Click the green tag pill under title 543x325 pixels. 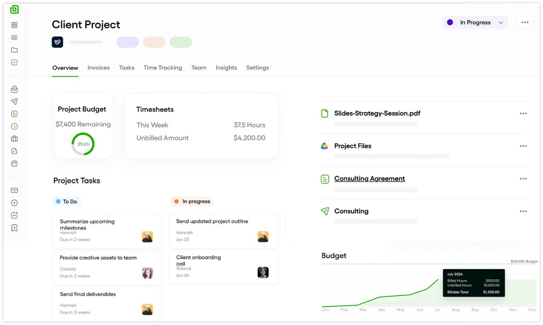coord(181,42)
